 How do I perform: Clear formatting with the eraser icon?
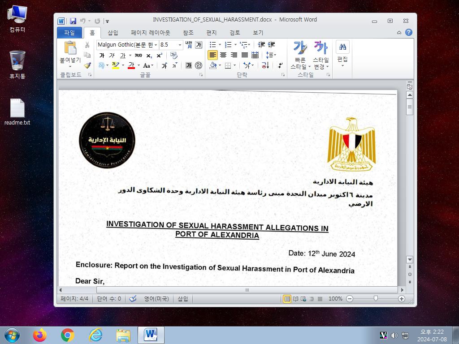click(x=174, y=55)
